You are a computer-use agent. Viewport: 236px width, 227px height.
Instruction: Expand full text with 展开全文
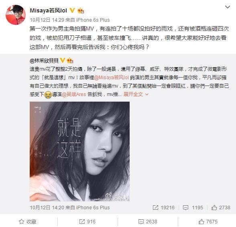pos(133,94)
